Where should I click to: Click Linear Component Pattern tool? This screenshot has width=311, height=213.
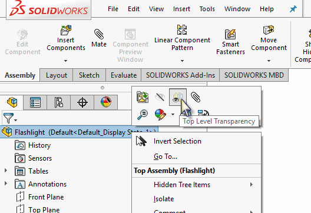click(x=182, y=38)
